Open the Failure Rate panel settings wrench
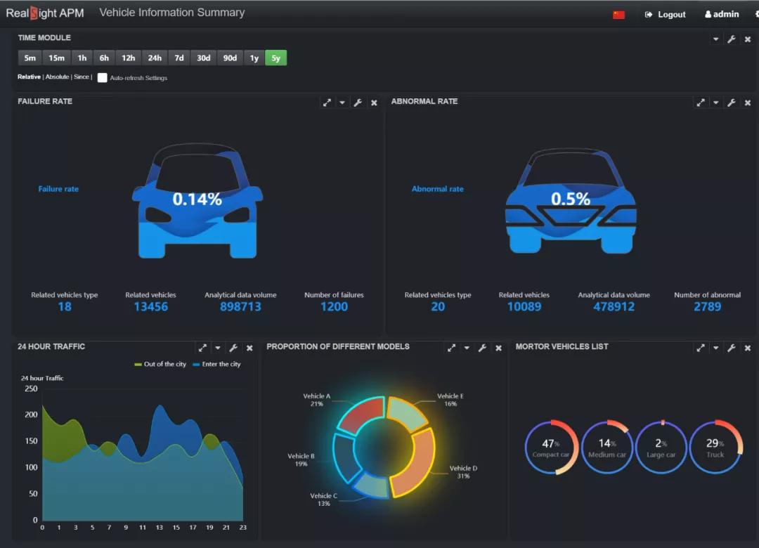The image size is (759, 548). coord(358,103)
